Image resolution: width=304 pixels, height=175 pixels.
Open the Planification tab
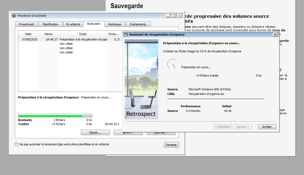point(50,24)
